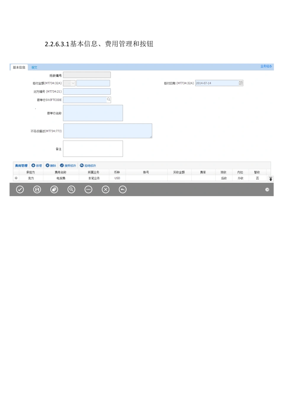
Task: Click the save disk icon in bottom toolbar
Action: point(37,190)
